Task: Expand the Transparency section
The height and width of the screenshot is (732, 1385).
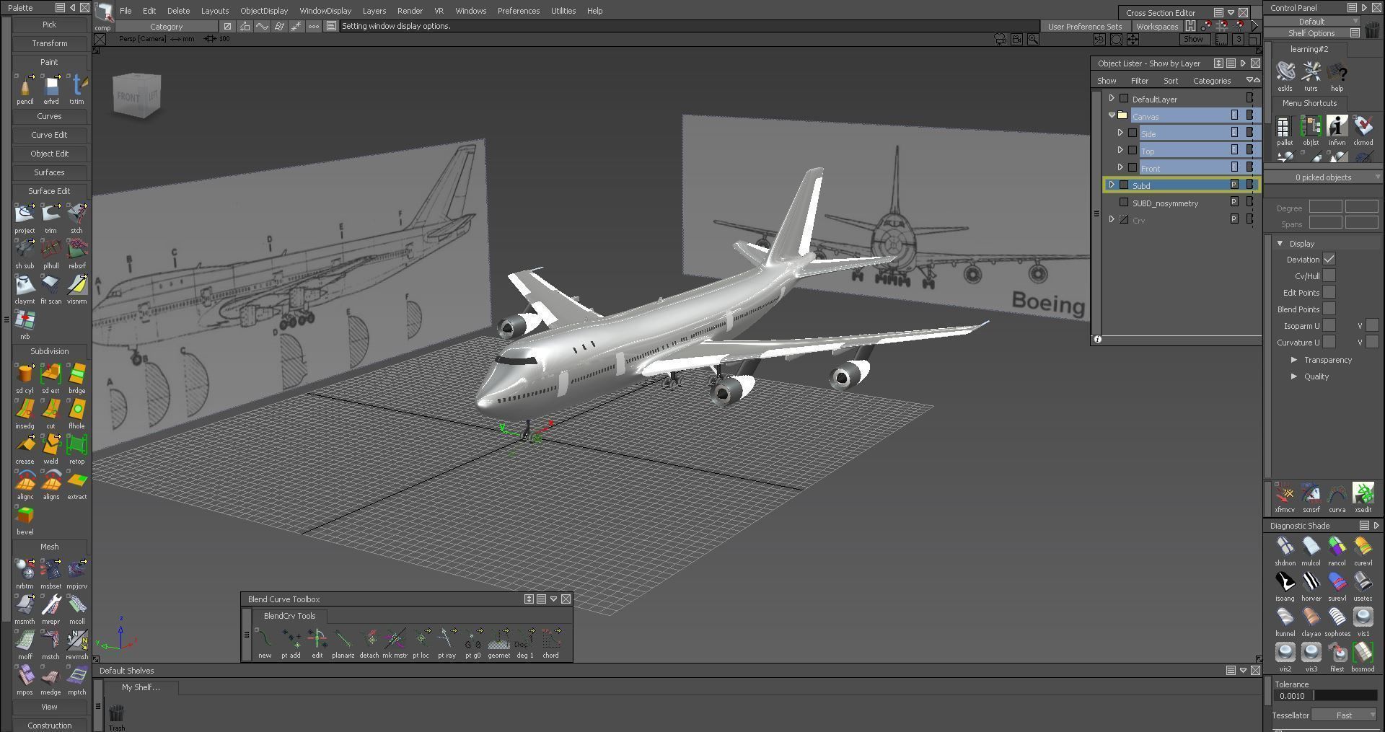Action: coord(1294,360)
